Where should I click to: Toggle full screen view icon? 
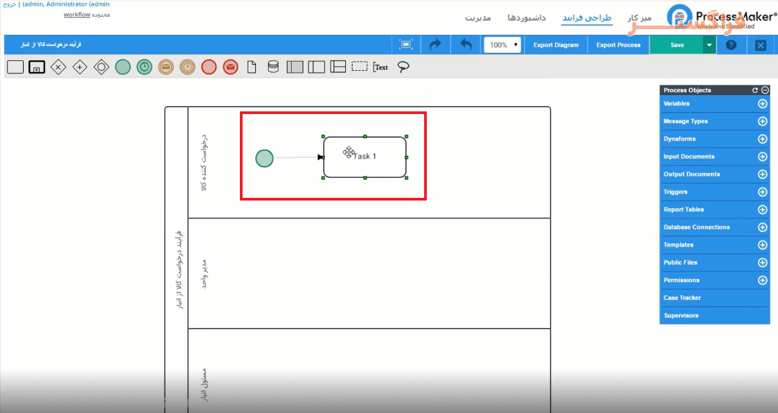coord(406,45)
